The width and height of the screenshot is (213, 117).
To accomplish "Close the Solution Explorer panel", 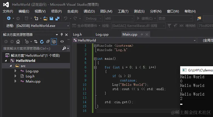I will (x=66, y=35).
